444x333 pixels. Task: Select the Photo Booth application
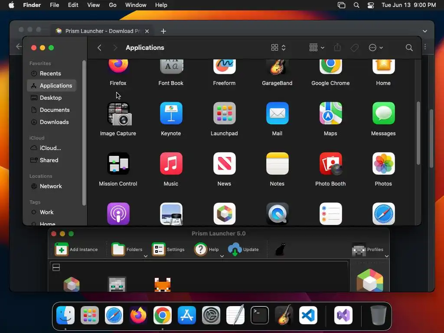click(x=330, y=163)
